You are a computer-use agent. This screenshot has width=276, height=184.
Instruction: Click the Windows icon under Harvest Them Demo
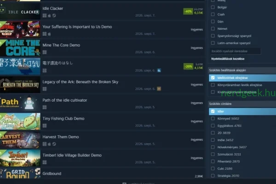click(45, 144)
